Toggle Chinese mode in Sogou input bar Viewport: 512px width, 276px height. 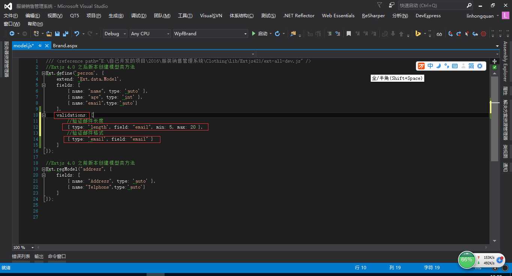tap(430, 66)
